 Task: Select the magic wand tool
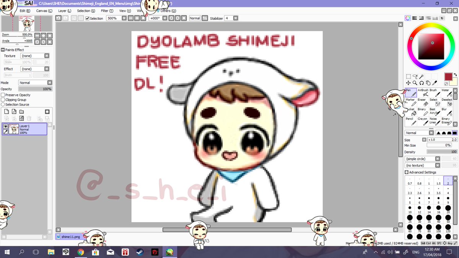[421, 76]
